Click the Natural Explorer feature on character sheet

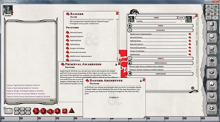click(158, 44)
